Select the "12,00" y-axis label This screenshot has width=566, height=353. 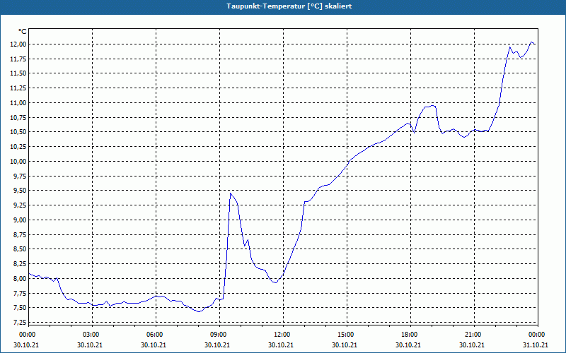pos(19,44)
